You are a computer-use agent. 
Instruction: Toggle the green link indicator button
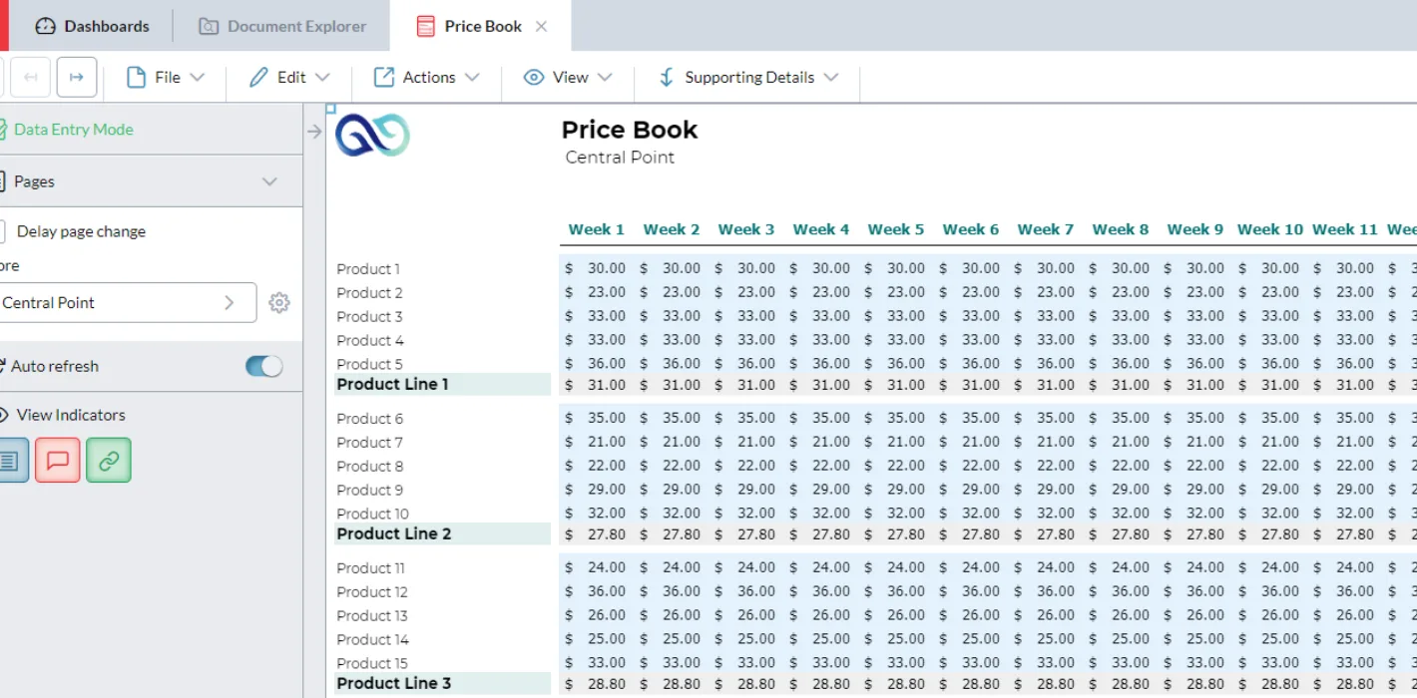coord(109,461)
